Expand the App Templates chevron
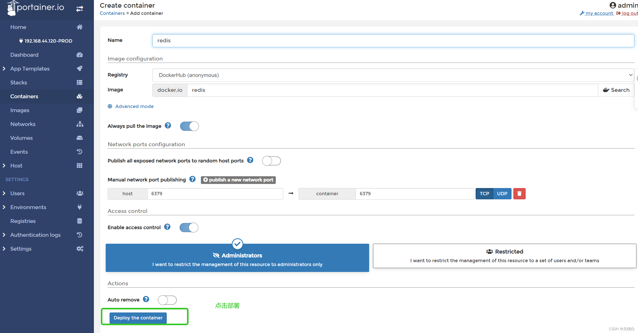 4,68
